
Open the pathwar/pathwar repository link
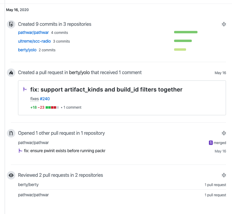[33, 32]
